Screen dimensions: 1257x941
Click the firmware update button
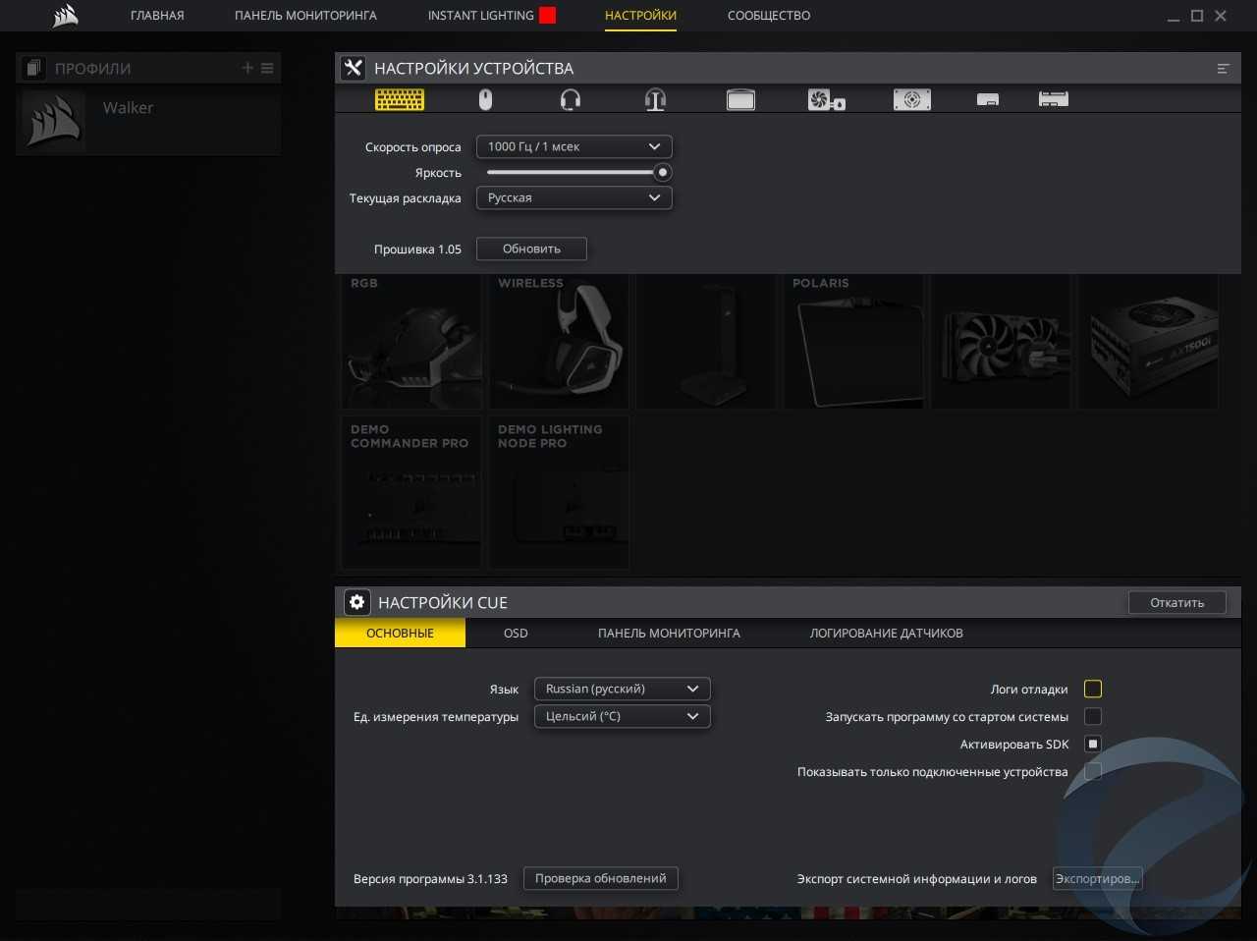[531, 249]
